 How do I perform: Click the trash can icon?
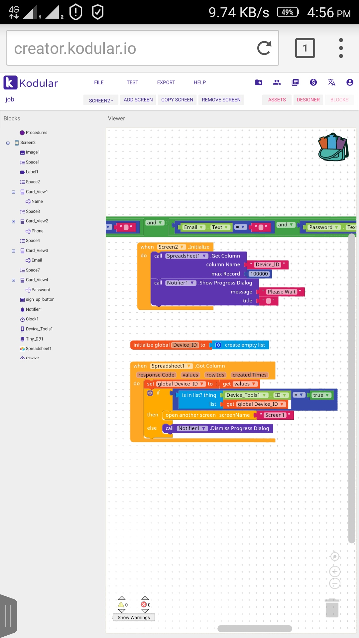[332, 608]
